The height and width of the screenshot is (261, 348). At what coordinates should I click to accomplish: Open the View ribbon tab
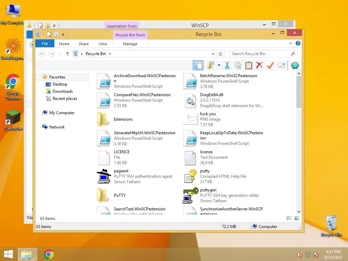(x=103, y=44)
